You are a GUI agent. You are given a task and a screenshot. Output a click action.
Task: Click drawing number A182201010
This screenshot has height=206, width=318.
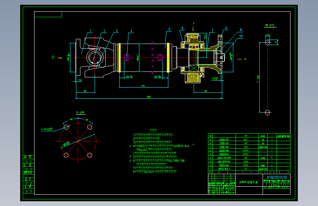(277, 177)
